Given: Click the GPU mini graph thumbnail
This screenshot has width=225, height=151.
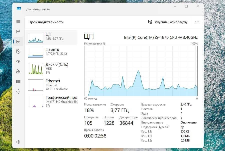Looking at the screenshot, I should pos(36,101).
